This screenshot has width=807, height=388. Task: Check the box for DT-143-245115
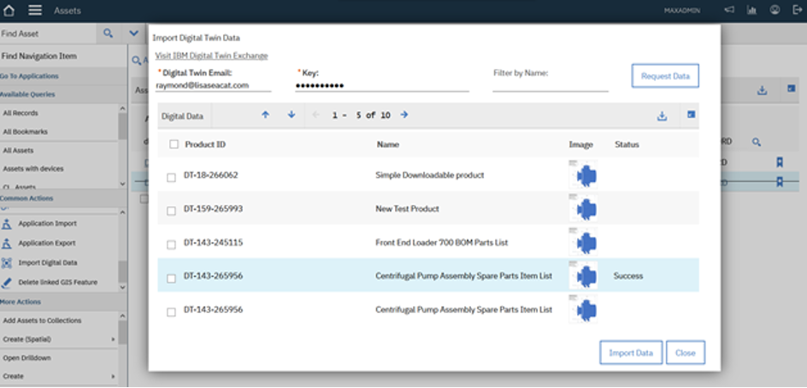[x=171, y=245]
